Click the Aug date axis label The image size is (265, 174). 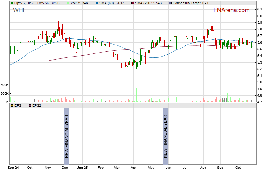tap(203, 168)
